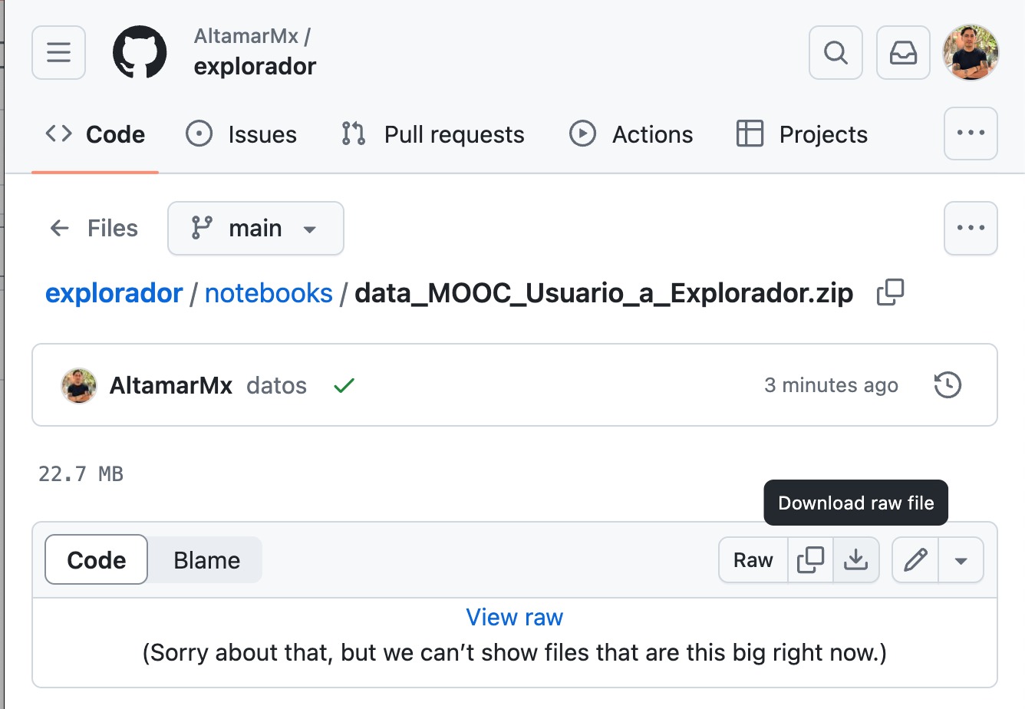Switch to the Issues tab

[241, 134]
